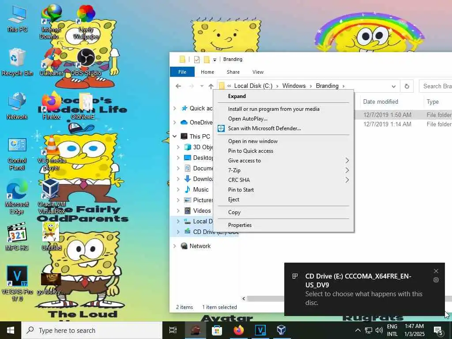Click Local Disk (C:) breadcrumb
This screenshot has height=339, width=452.
253,86
